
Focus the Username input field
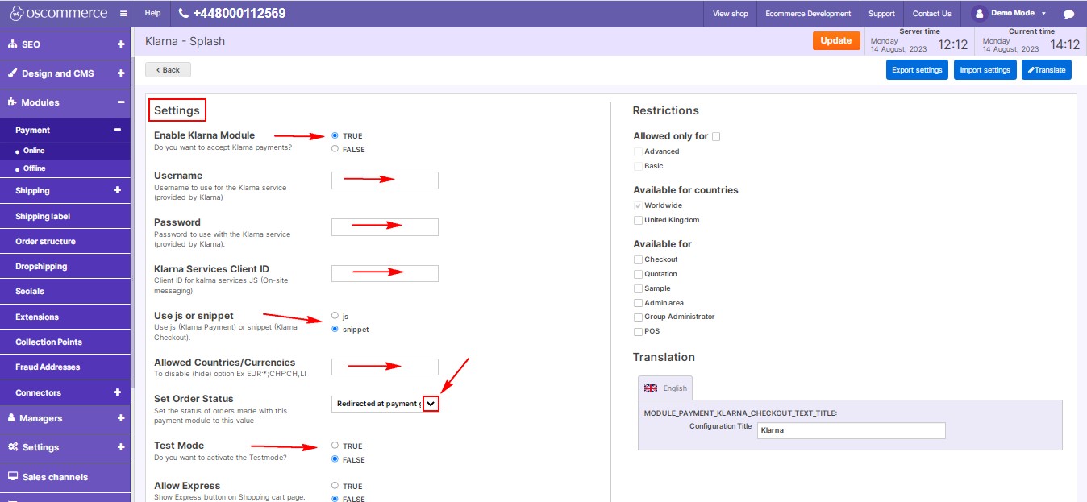[x=385, y=180]
